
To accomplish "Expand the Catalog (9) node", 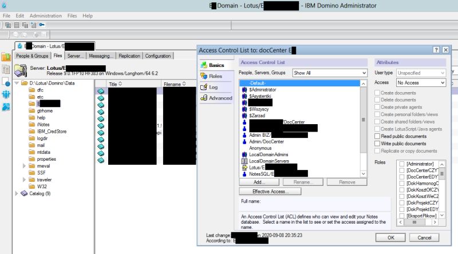I will click(17, 193).
